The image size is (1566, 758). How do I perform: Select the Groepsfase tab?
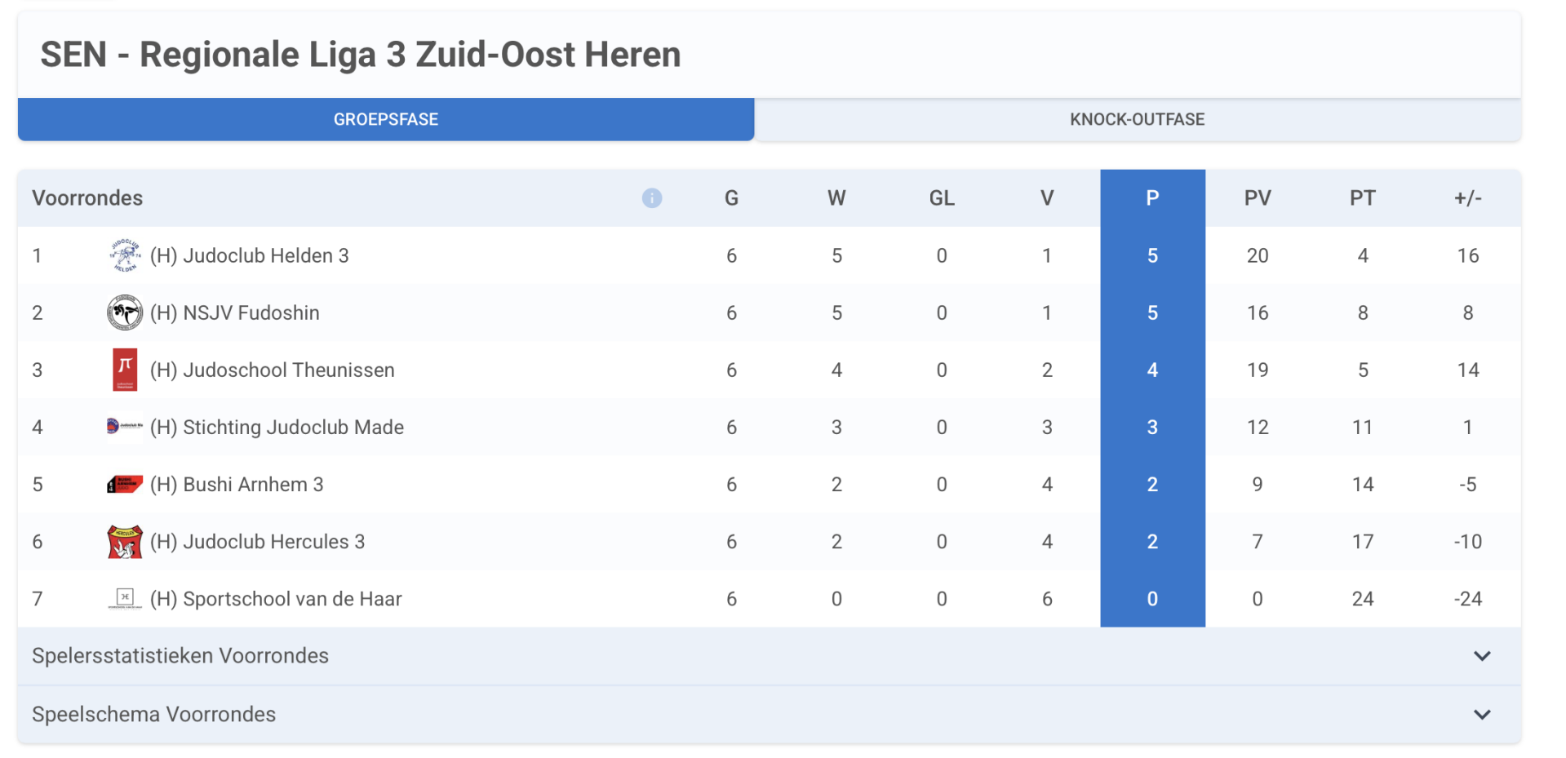tap(386, 120)
